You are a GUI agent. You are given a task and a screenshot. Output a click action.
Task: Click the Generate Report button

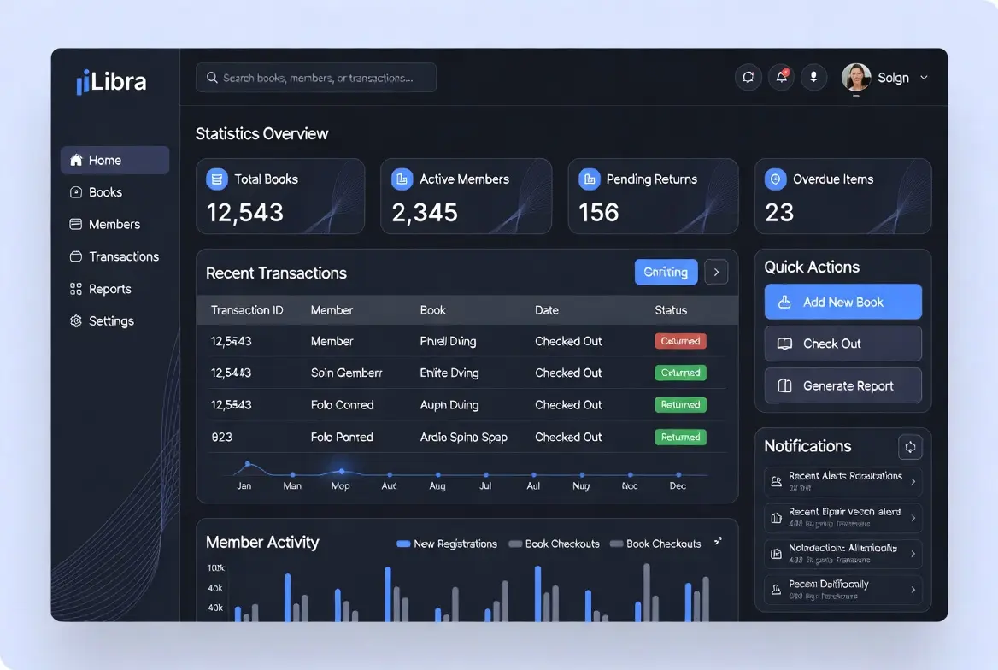click(842, 386)
